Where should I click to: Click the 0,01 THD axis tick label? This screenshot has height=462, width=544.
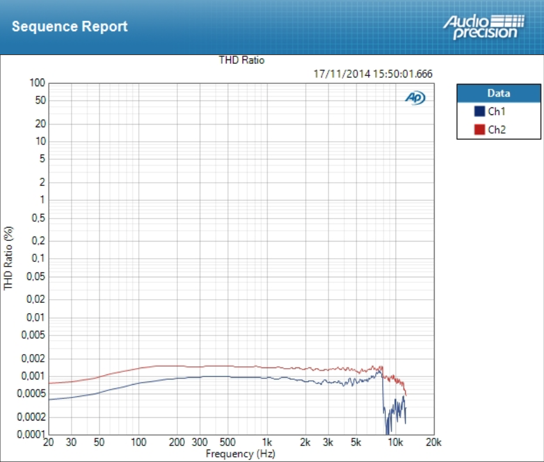pyautogui.click(x=36, y=317)
